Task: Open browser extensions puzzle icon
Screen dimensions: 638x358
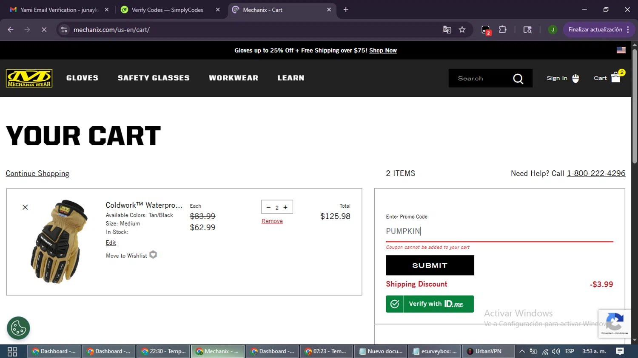Action: [503, 30]
